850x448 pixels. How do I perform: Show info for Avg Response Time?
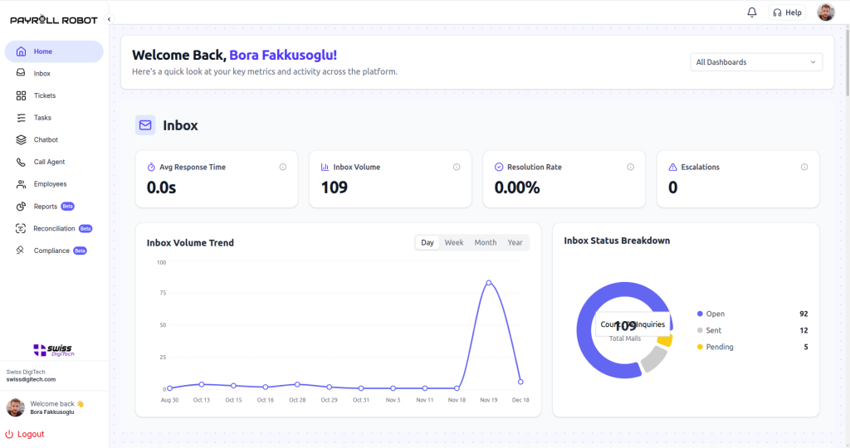282,167
